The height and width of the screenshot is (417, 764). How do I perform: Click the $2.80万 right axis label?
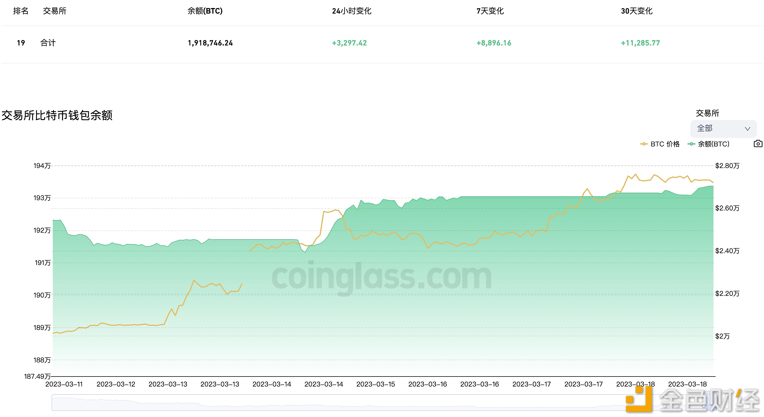727,166
